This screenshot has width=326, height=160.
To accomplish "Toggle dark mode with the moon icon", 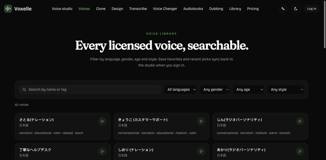I will click(x=296, y=9).
